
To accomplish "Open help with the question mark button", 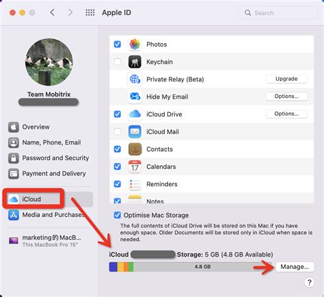I will coord(309,283).
